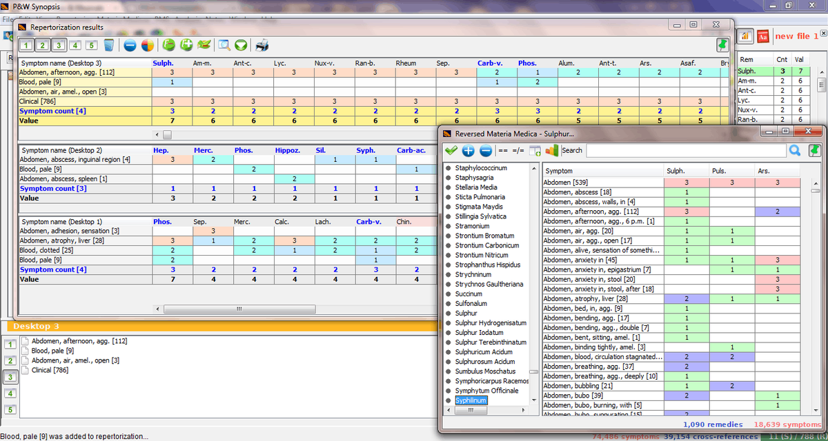Screen dimensions: 828x441
Task: Clear repertorization using the trash can icon
Action: (x=109, y=44)
